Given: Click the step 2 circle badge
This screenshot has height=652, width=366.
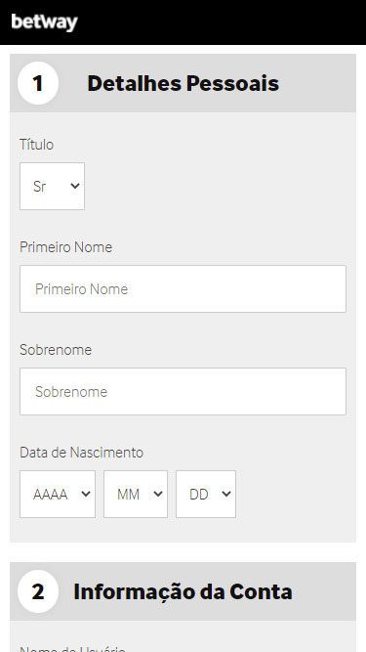Looking at the screenshot, I should point(38,591).
